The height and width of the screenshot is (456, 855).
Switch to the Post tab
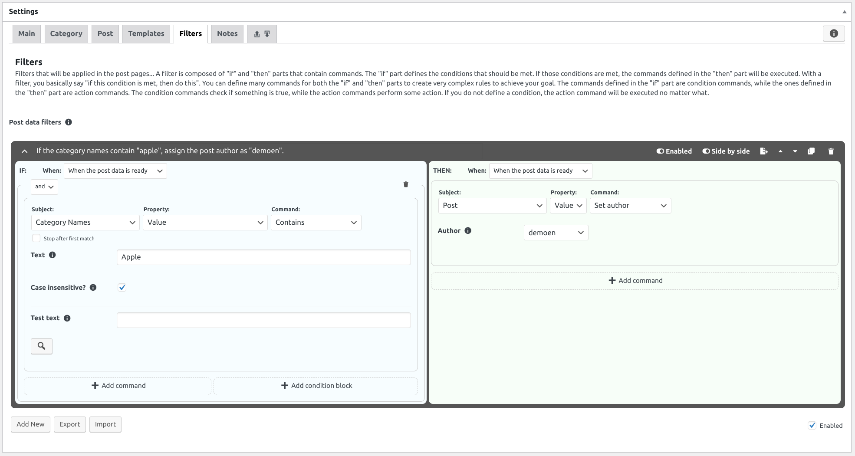pyautogui.click(x=105, y=34)
